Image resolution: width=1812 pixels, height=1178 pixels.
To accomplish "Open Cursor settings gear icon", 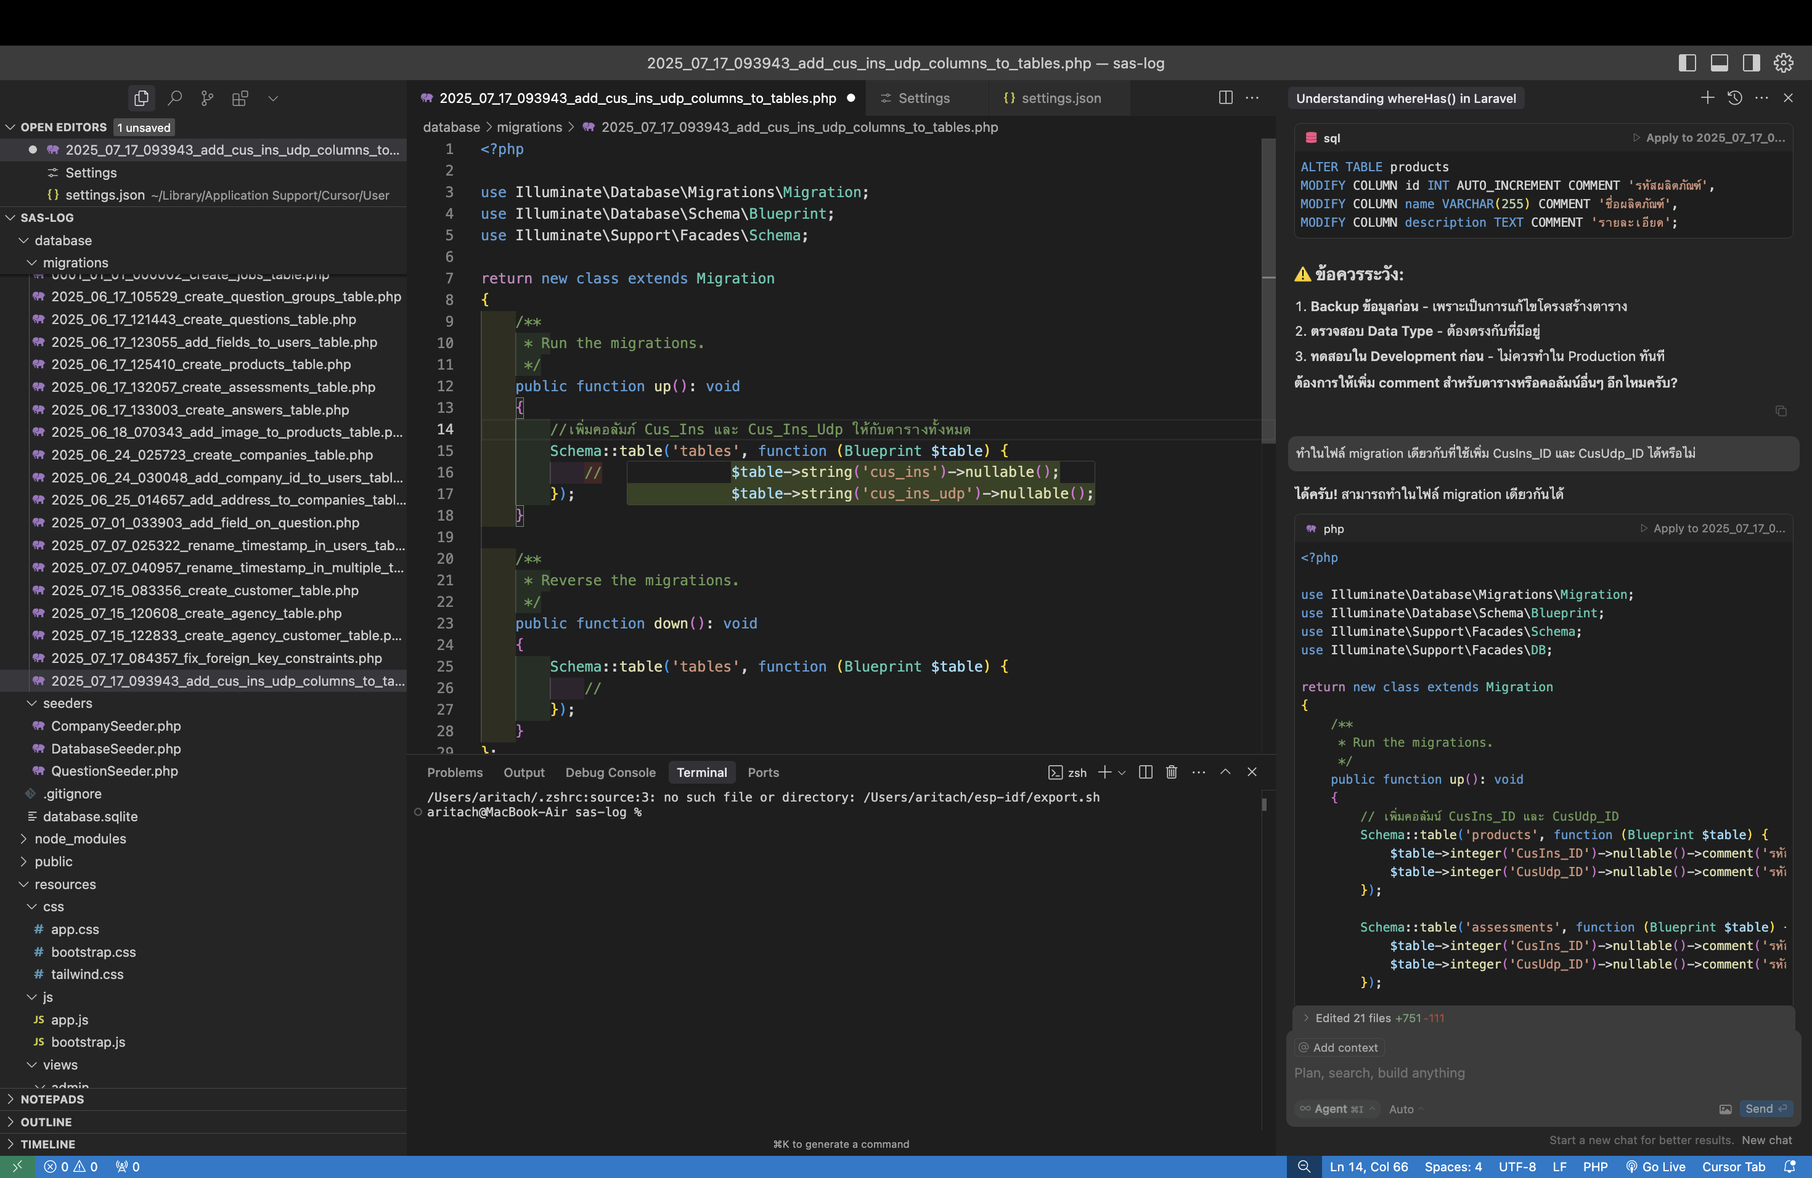I will point(1783,63).
